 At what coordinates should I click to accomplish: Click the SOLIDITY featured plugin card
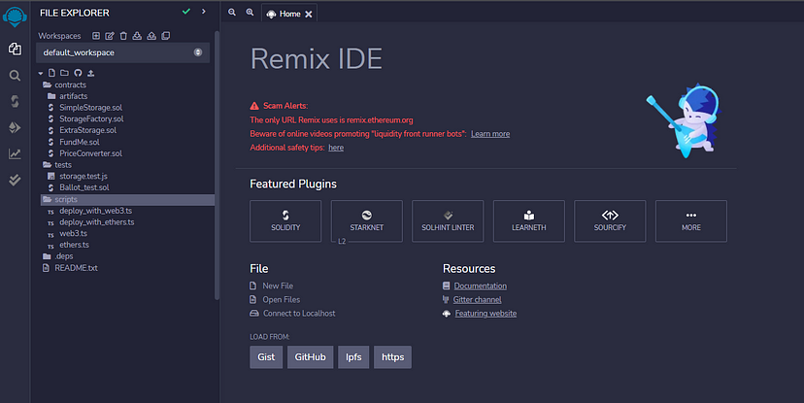[x=285, y=221]
